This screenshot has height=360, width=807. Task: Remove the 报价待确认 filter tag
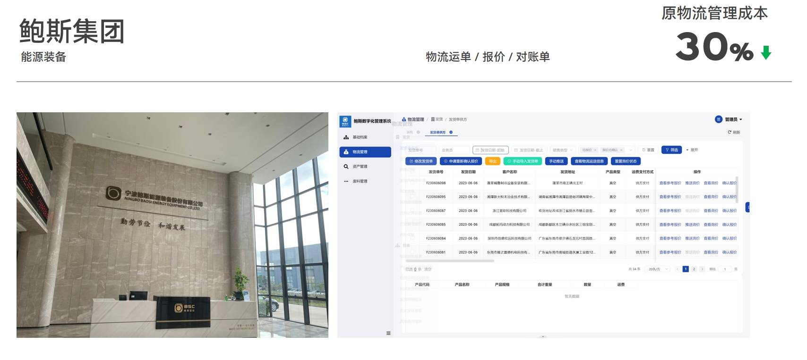(x=621, y=150)
